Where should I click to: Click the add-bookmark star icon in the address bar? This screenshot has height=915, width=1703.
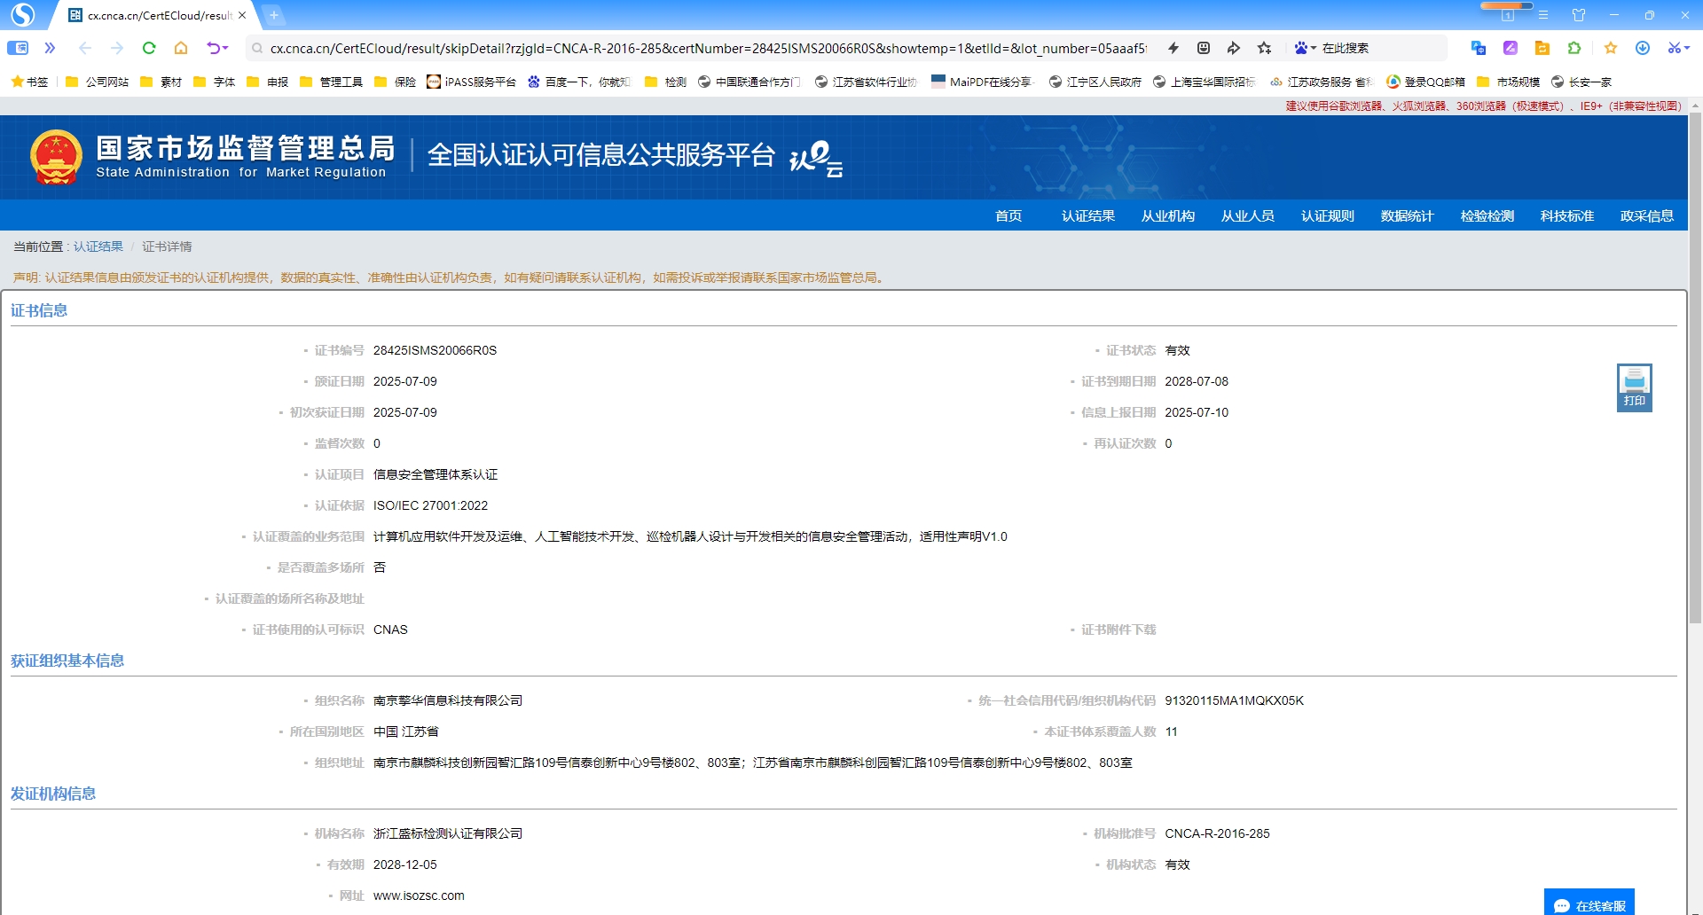click(1264, 48)
